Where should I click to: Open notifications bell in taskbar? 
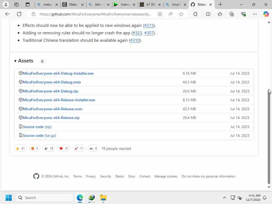tap(265, 198)
